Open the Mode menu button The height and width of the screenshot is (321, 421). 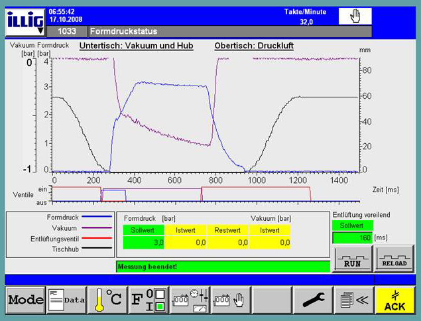(26, 300)
